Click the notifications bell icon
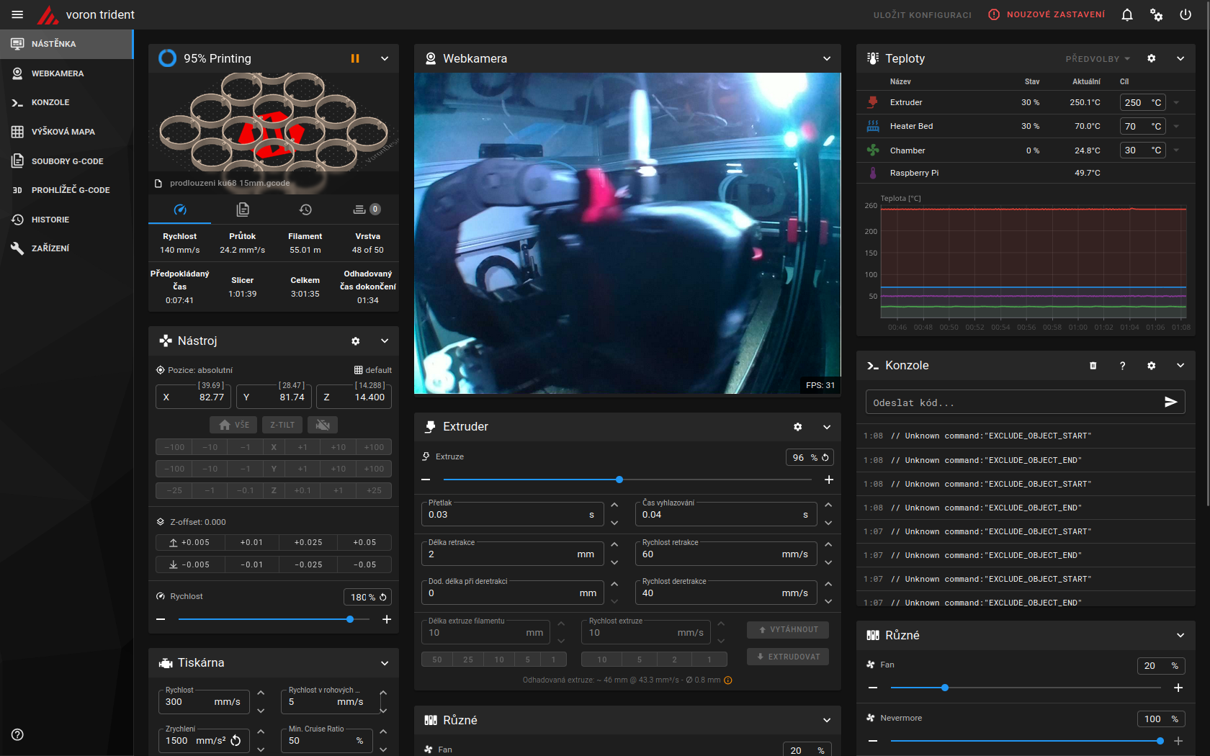 coord(1127,14)
